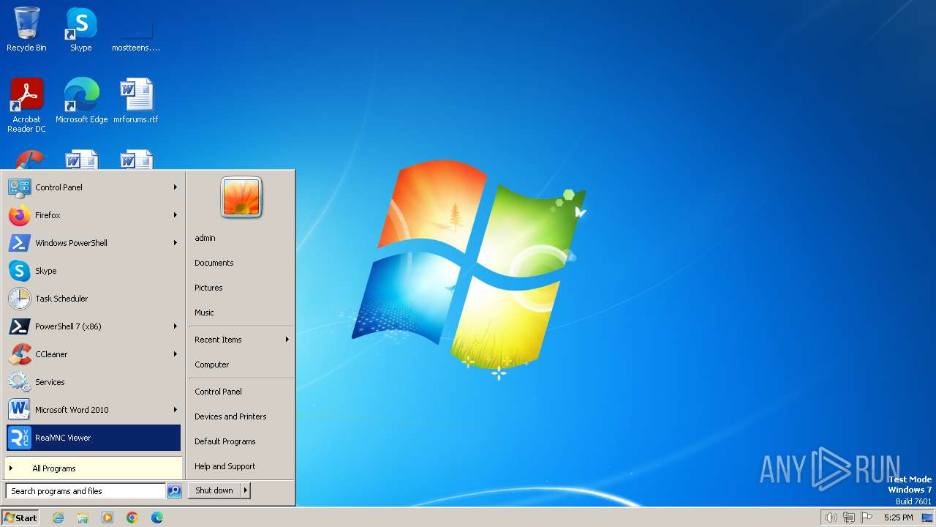This screenshot has width=936, height=527.
Task: Click the Windows PowerShell icon
Action: pyautogui.click(x=19, y=243)
